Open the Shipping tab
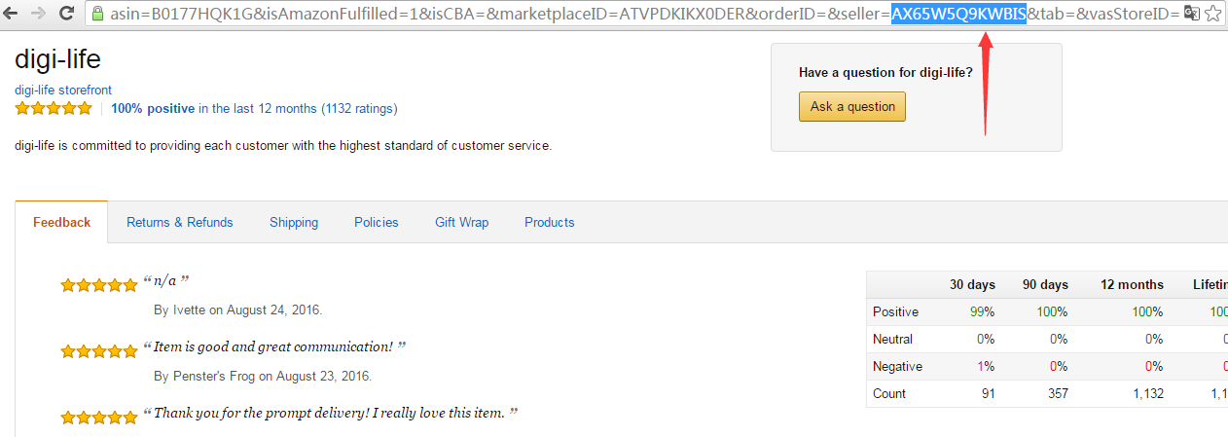1228x437 pixels. pyautogui.click(x=294, y=222)
